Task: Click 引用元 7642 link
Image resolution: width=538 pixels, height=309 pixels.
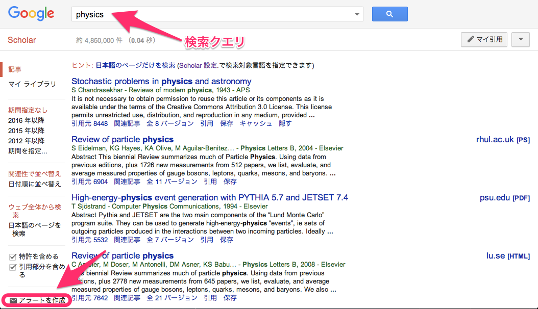Action: 89,298
